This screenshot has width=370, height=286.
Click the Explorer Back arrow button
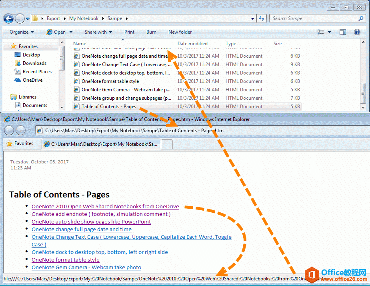[x=8, y=18]
